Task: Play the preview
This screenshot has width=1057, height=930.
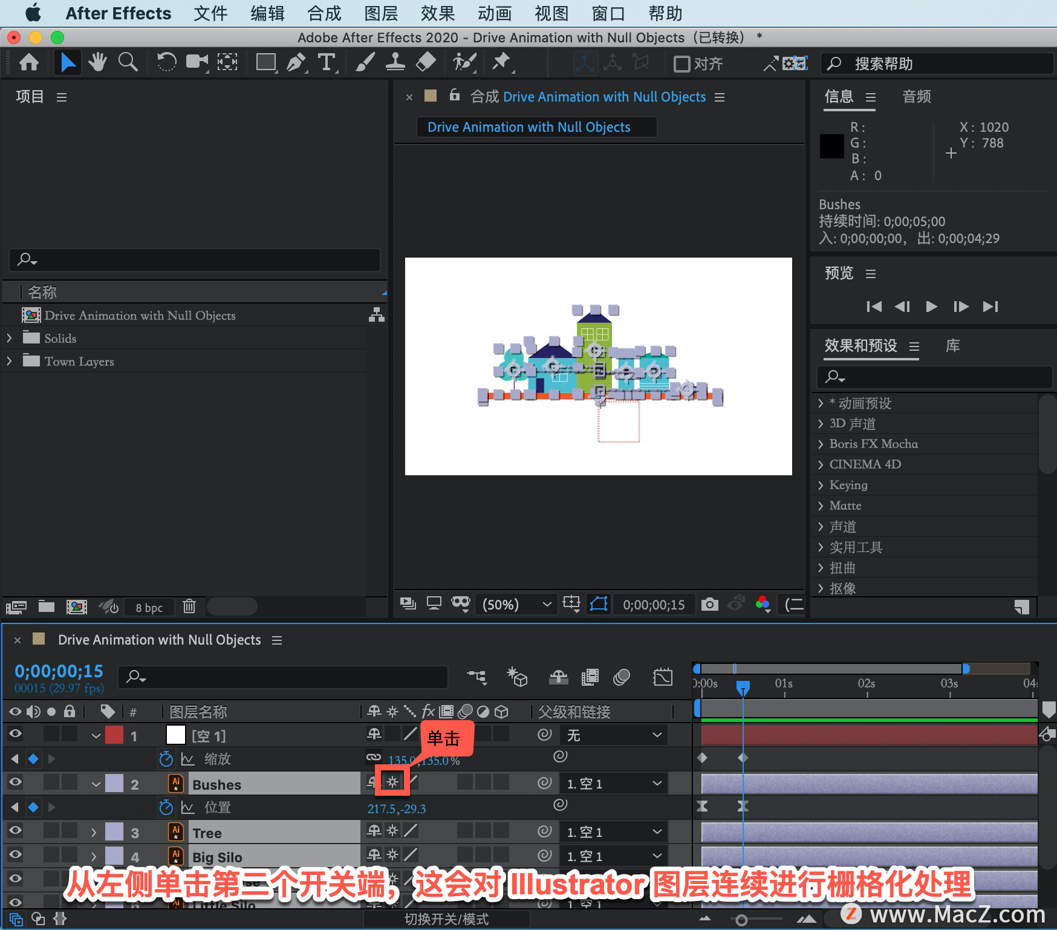Action: tap(931, 307)
